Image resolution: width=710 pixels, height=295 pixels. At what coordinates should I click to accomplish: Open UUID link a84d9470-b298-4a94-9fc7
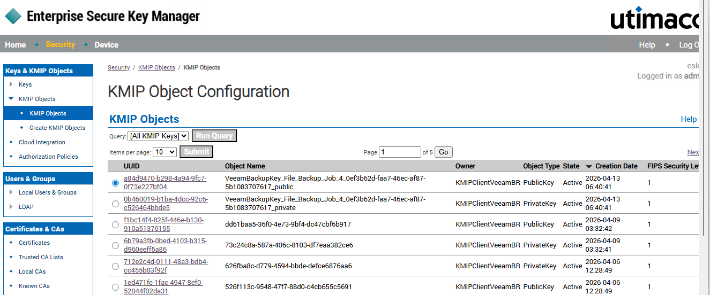point(165,183)
